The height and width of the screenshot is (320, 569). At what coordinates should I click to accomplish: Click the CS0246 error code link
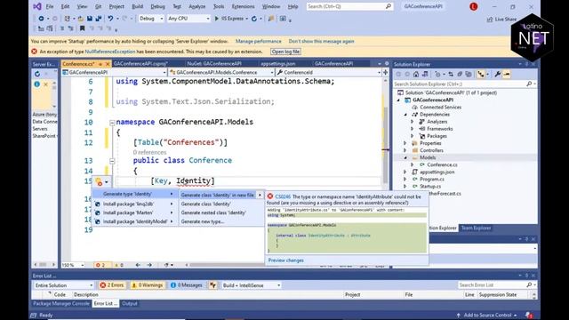coord(283,196)
